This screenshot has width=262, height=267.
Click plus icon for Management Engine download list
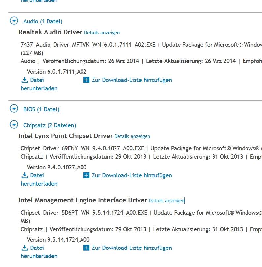86,248
